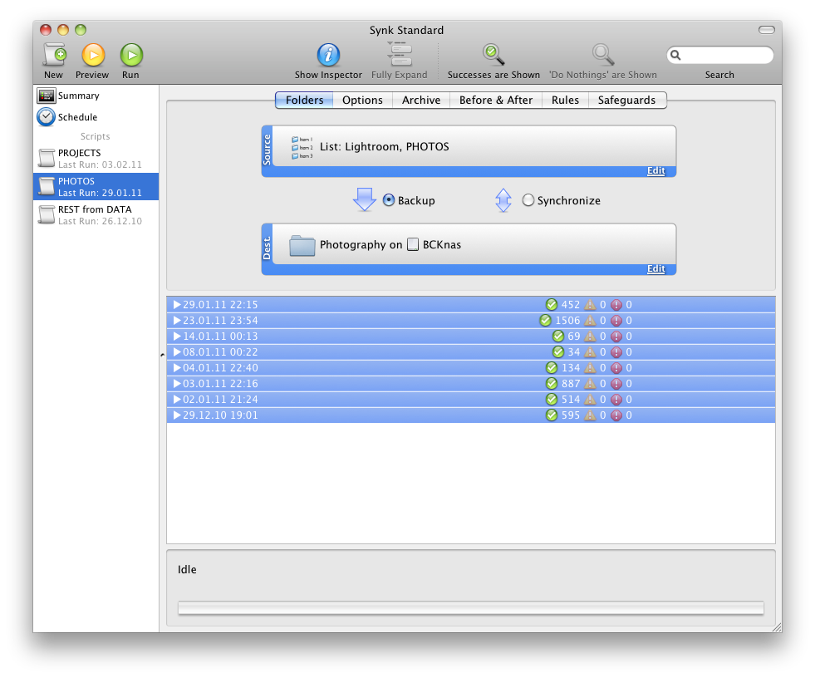Select the Synchronize radio button
The width and height of the screenshot is (815, 678).
pos(528,199)
